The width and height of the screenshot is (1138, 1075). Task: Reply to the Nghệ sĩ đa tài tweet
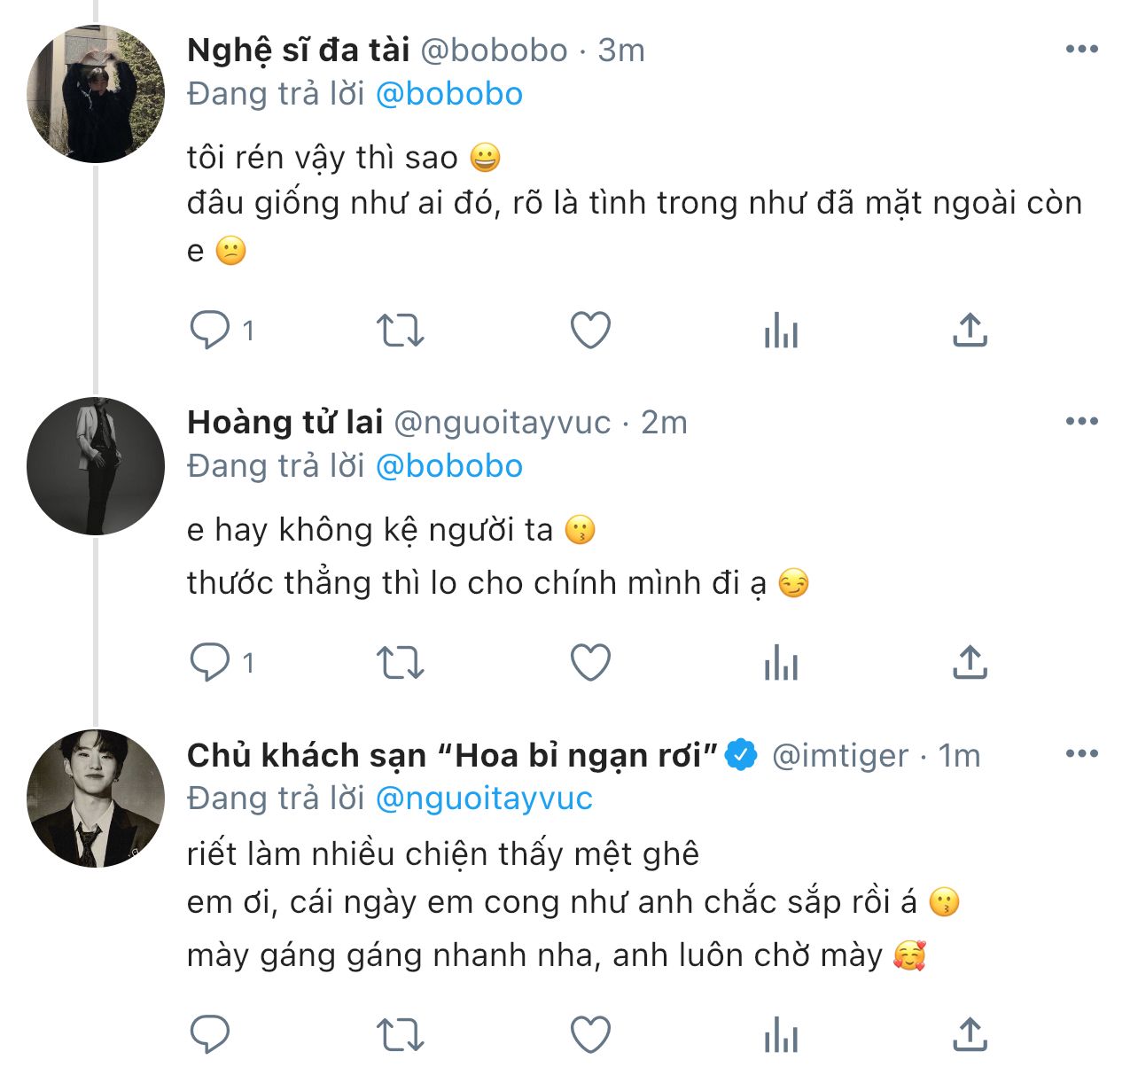tap(210, 331)
